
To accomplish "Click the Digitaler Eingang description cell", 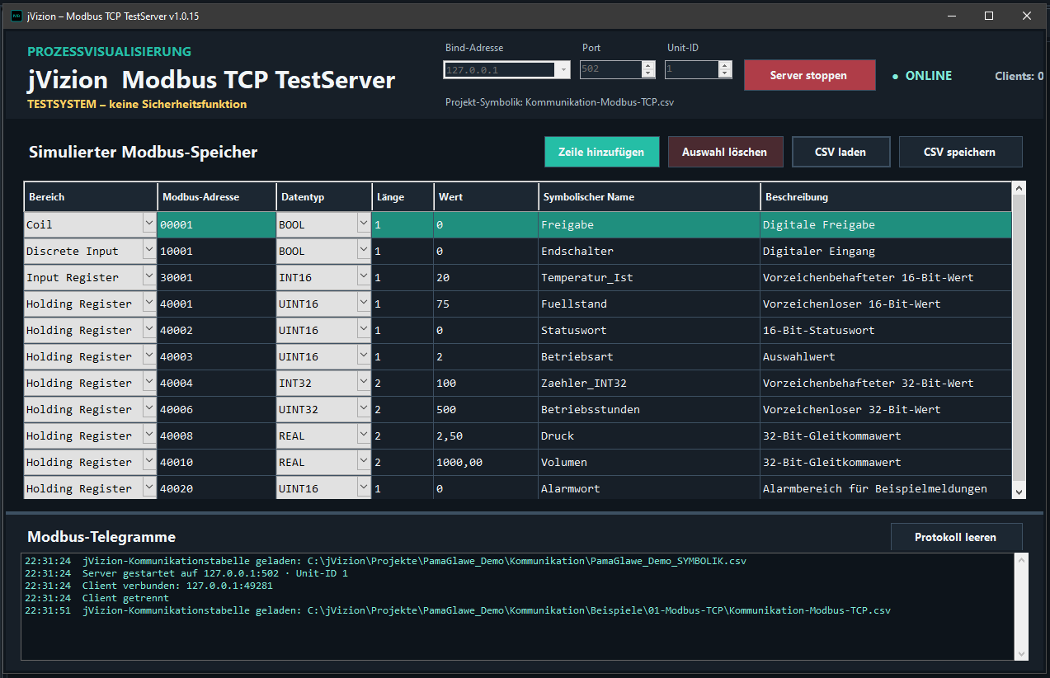I will [886, 251].
